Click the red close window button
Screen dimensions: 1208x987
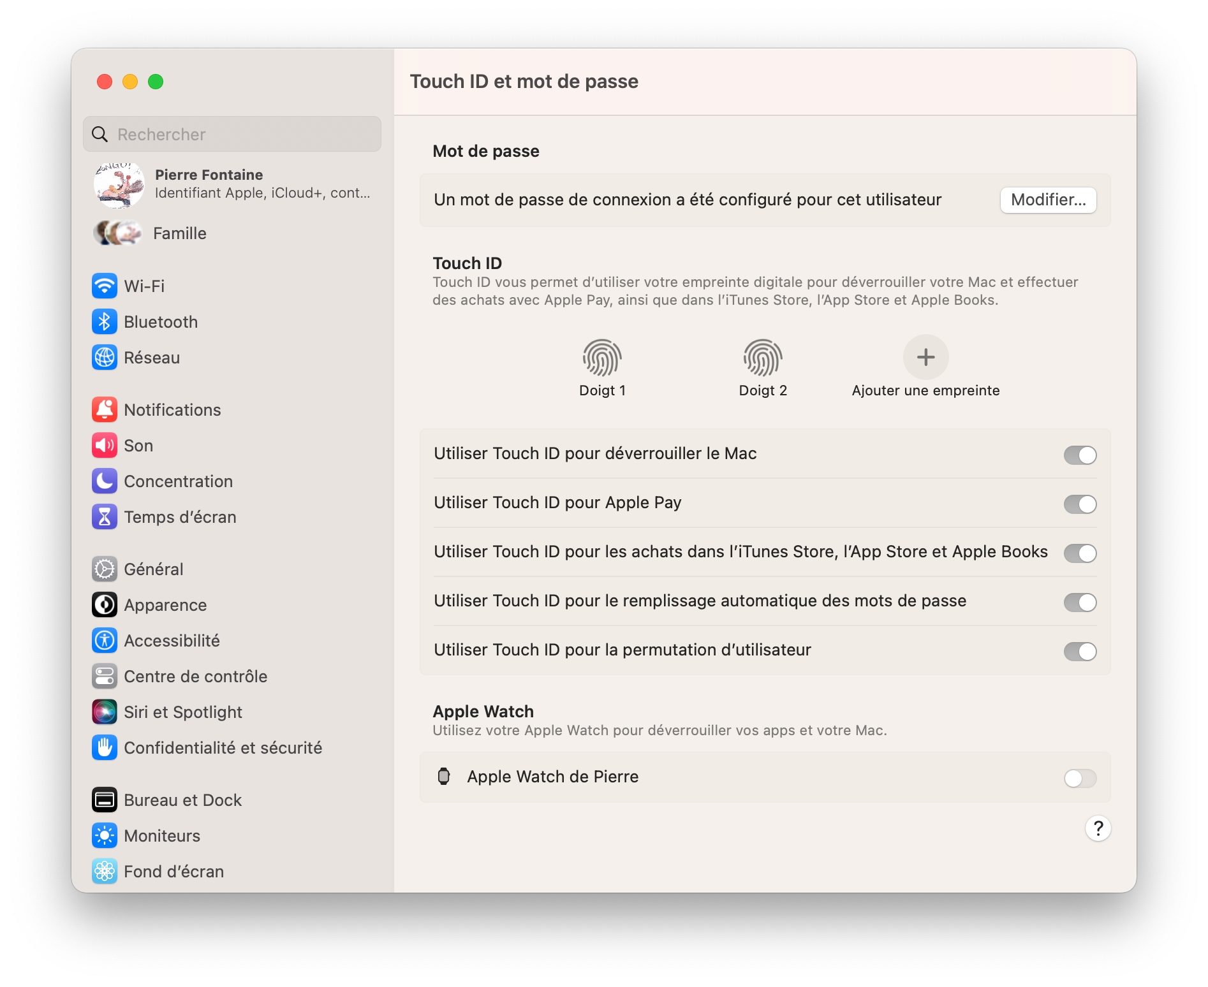point(105,82)
